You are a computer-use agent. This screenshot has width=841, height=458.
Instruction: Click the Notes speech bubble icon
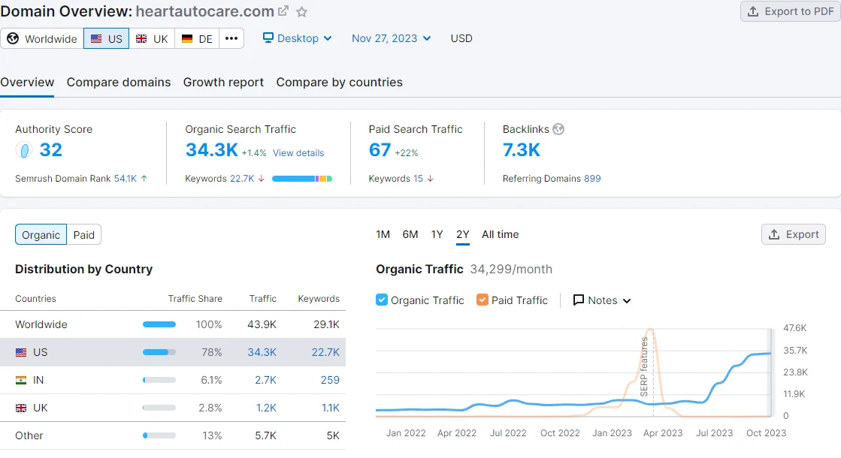pyautogui.click(x=578, y=300)
